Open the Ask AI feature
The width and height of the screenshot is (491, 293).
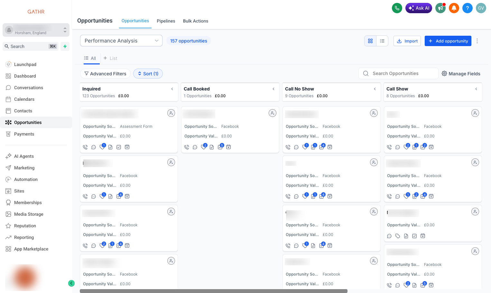click(x=419, y=8)
